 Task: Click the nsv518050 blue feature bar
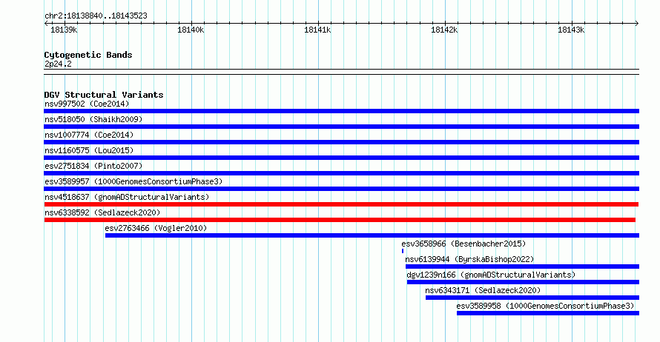point(341,127)
